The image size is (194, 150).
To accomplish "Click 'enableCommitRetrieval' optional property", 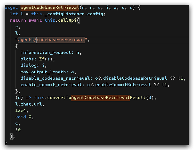I will tap(123, 85).
